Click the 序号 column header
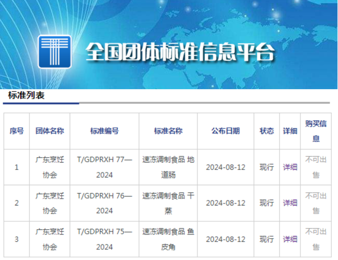 click(x=17, y=131)
